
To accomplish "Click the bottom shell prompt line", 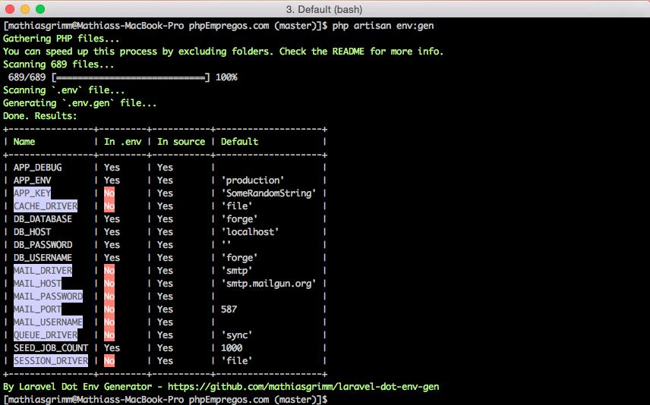I will point(166,400).
